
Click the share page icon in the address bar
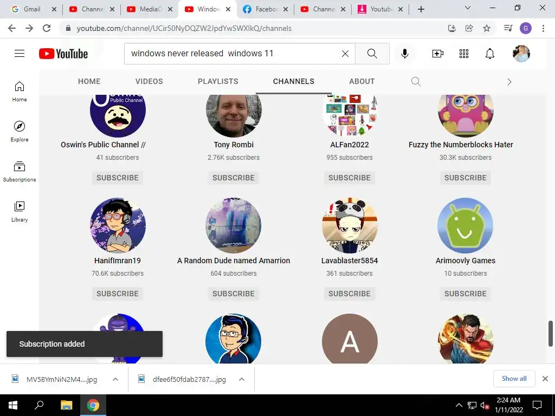[x=469, y=28]
